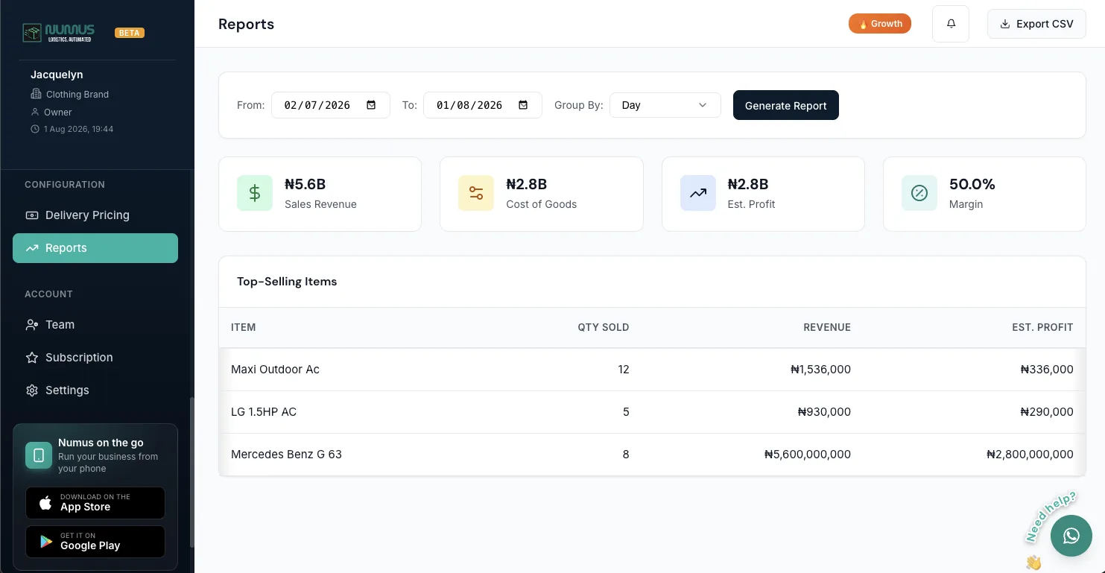Click the BETA badge
Viewport: 1105px width, 573px height.
pos(130,33)
